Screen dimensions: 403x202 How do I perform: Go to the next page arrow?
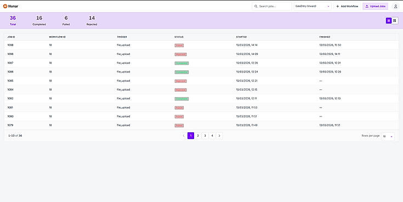pos(219,136)
